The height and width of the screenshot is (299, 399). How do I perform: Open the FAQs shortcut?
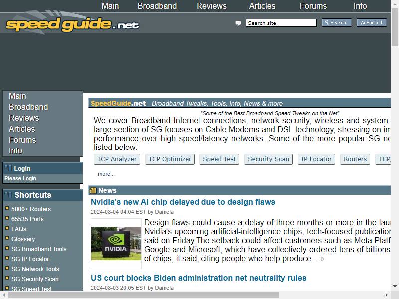tap(19, 229)
